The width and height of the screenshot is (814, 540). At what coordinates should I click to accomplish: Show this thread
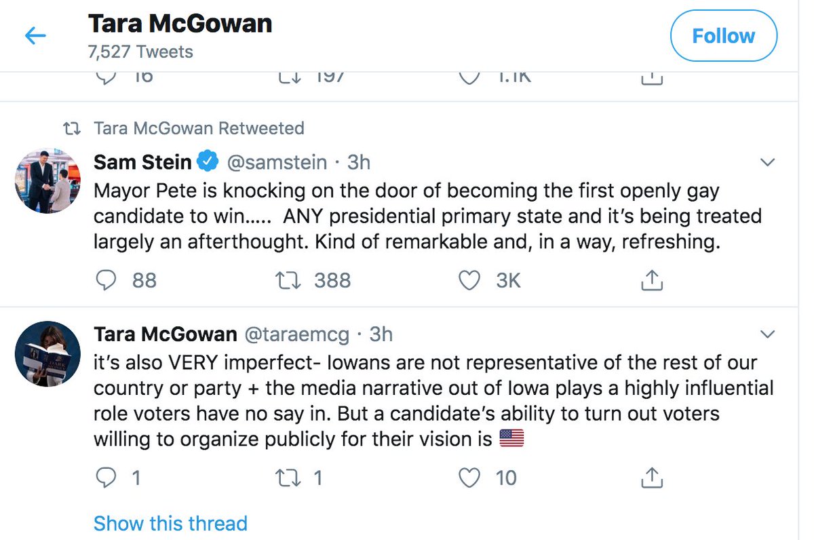(170, 524)
